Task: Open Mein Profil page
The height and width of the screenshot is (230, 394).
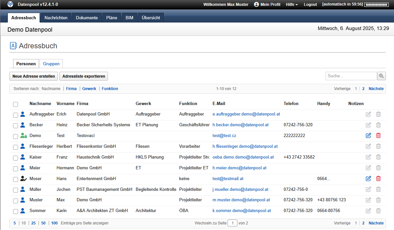Action: point(267,5)
